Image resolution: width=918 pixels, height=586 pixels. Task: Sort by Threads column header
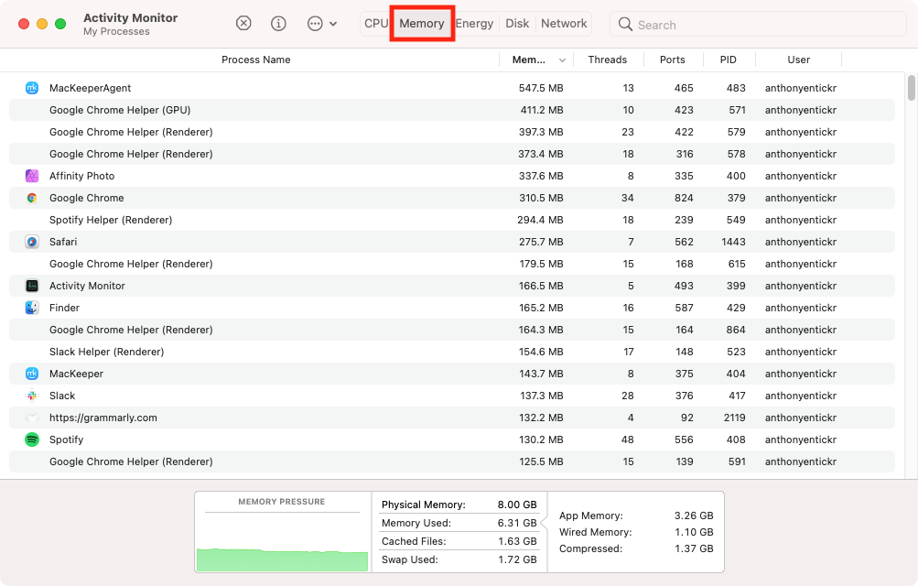(607, 60)
